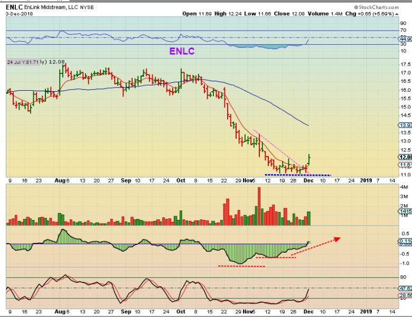412x317 pixels.
Task: Click the 12.08 price tag on the right axis
Action: [406, 157]
